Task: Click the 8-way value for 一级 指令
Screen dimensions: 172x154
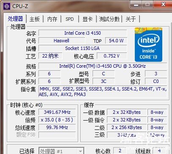Action: tap(157, 120)
